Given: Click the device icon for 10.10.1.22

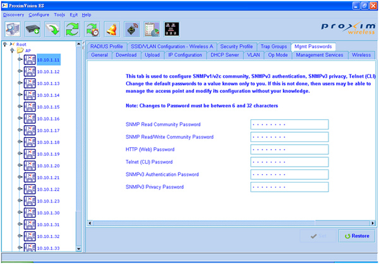Looking at the screenshot, I should [30, 189].
